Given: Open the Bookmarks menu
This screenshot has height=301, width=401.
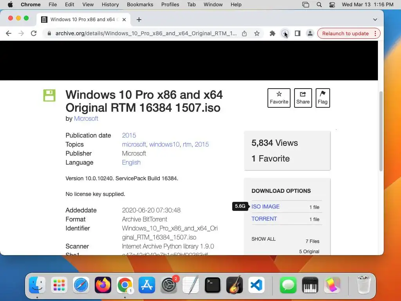Looking at the screenshot, I should tap(140, 5).
